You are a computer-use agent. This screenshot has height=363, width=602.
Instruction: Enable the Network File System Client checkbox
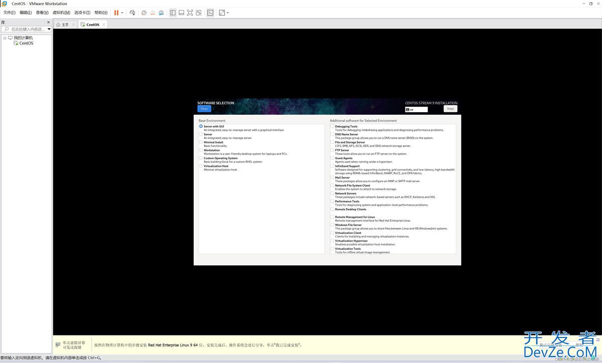(332, 186)
